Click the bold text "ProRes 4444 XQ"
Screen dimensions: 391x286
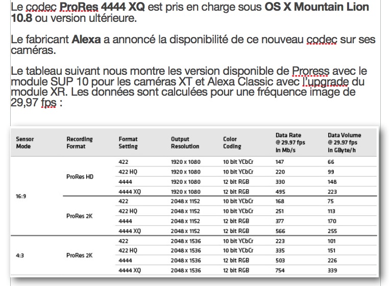point(102,7)
